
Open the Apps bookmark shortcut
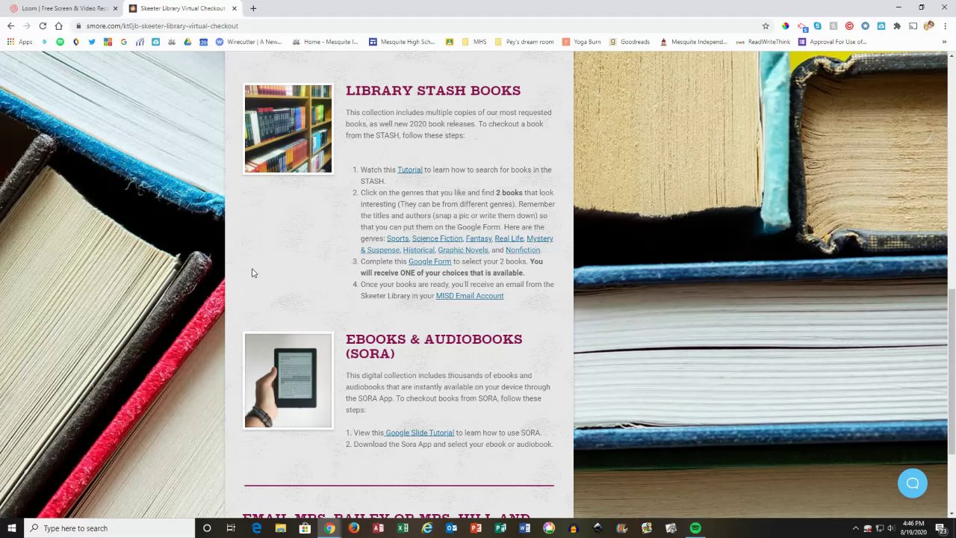(x=20, y=42)
